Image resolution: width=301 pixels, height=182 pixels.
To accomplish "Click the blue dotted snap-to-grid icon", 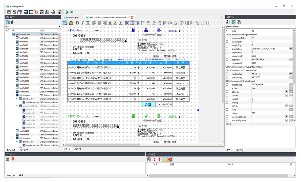I will click(x=143, y=23).
